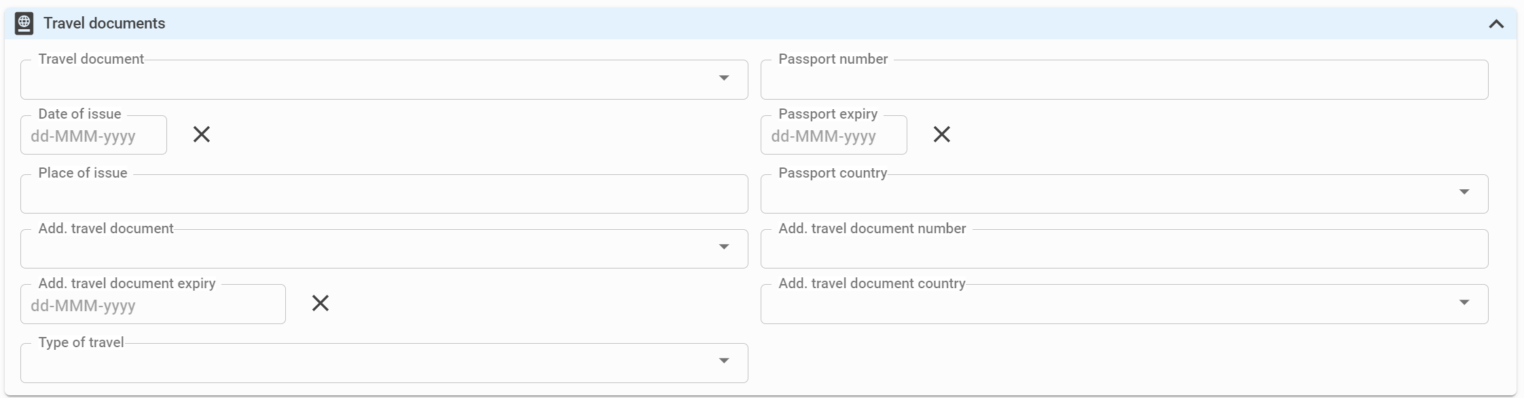Select the Passport country combo box field

click(1124, 194)
